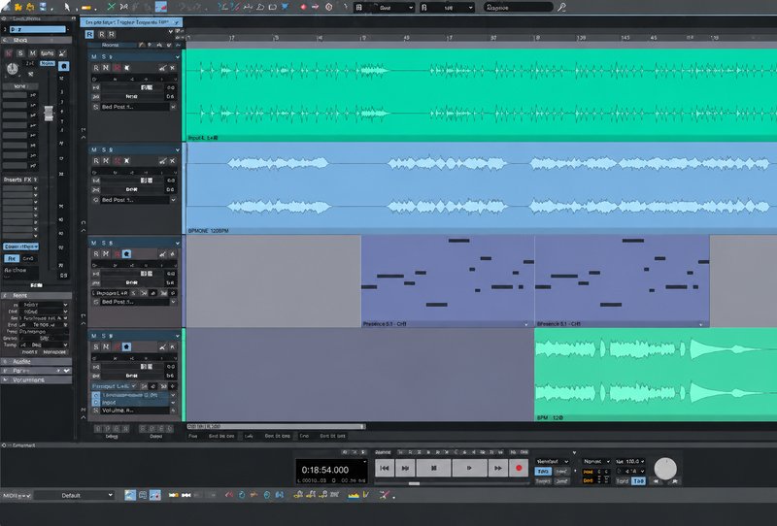Click the yellow range bar tool icon
Viewport: 777px width, 526px height.
[x=86, y=8]
